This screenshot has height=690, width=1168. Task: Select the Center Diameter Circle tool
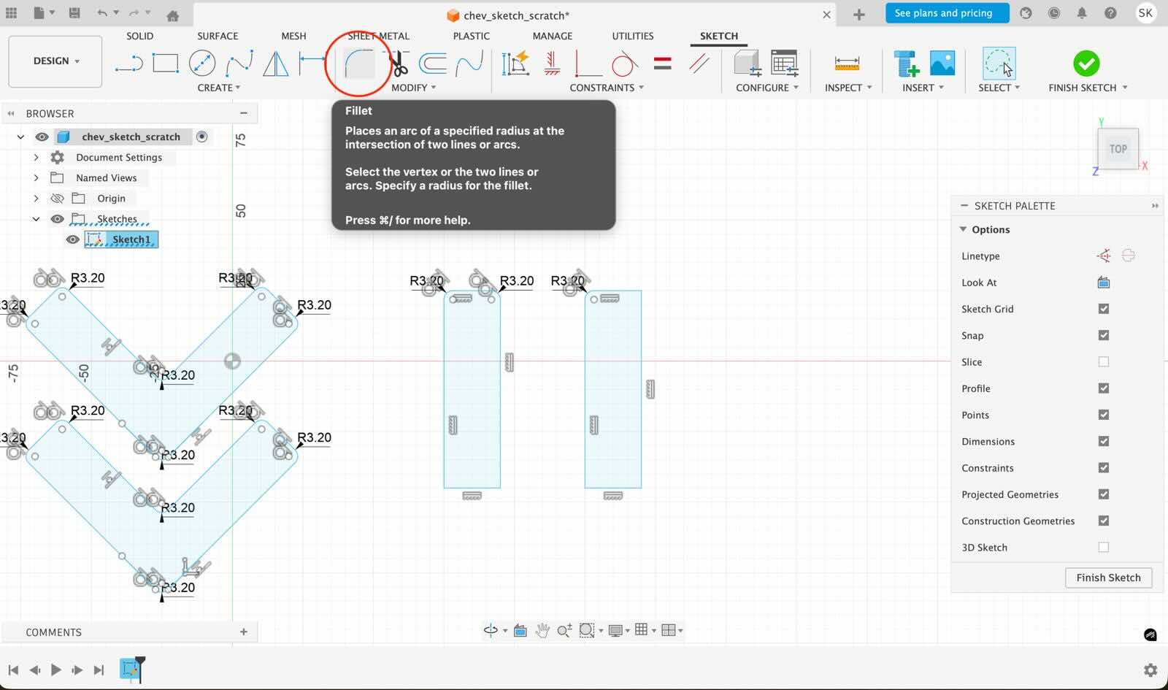click(202, 64)
